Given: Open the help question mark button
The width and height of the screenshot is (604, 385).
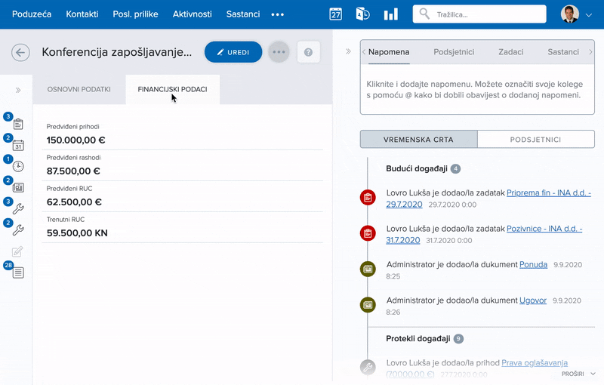Looking at the screenshot, I should [x=308, y=52].
